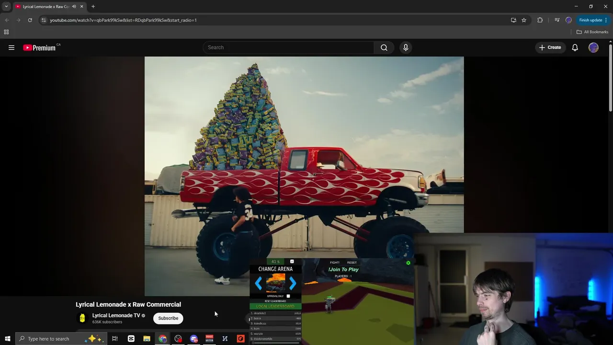Click the 636K subscribers text
The width and height of the screenshot is (613, 345).
[x=107, y=322]
